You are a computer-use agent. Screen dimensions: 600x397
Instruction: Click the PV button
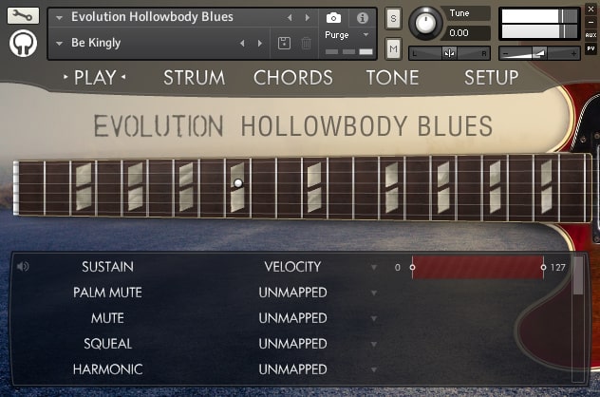(x=591, y=48)
